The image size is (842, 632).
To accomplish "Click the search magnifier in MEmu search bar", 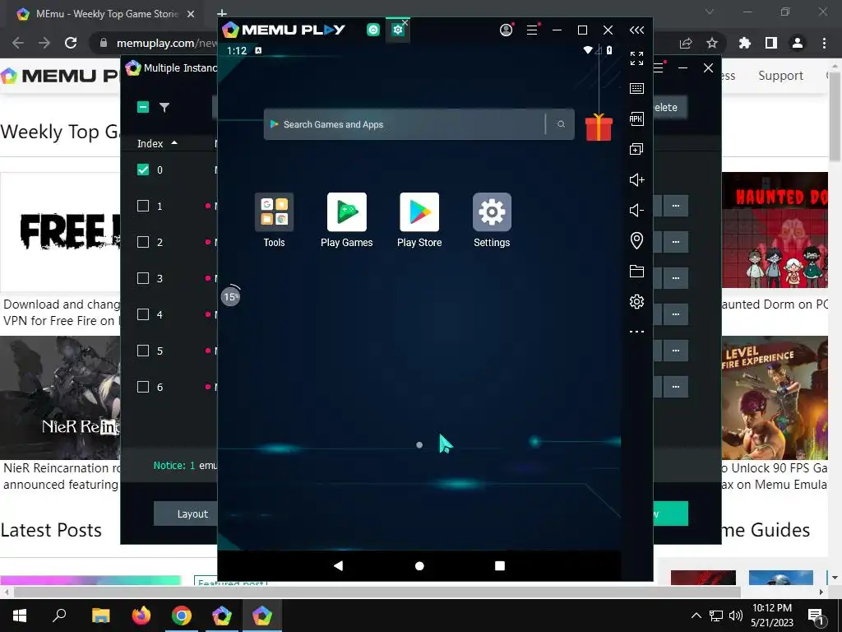I will 561,124.
